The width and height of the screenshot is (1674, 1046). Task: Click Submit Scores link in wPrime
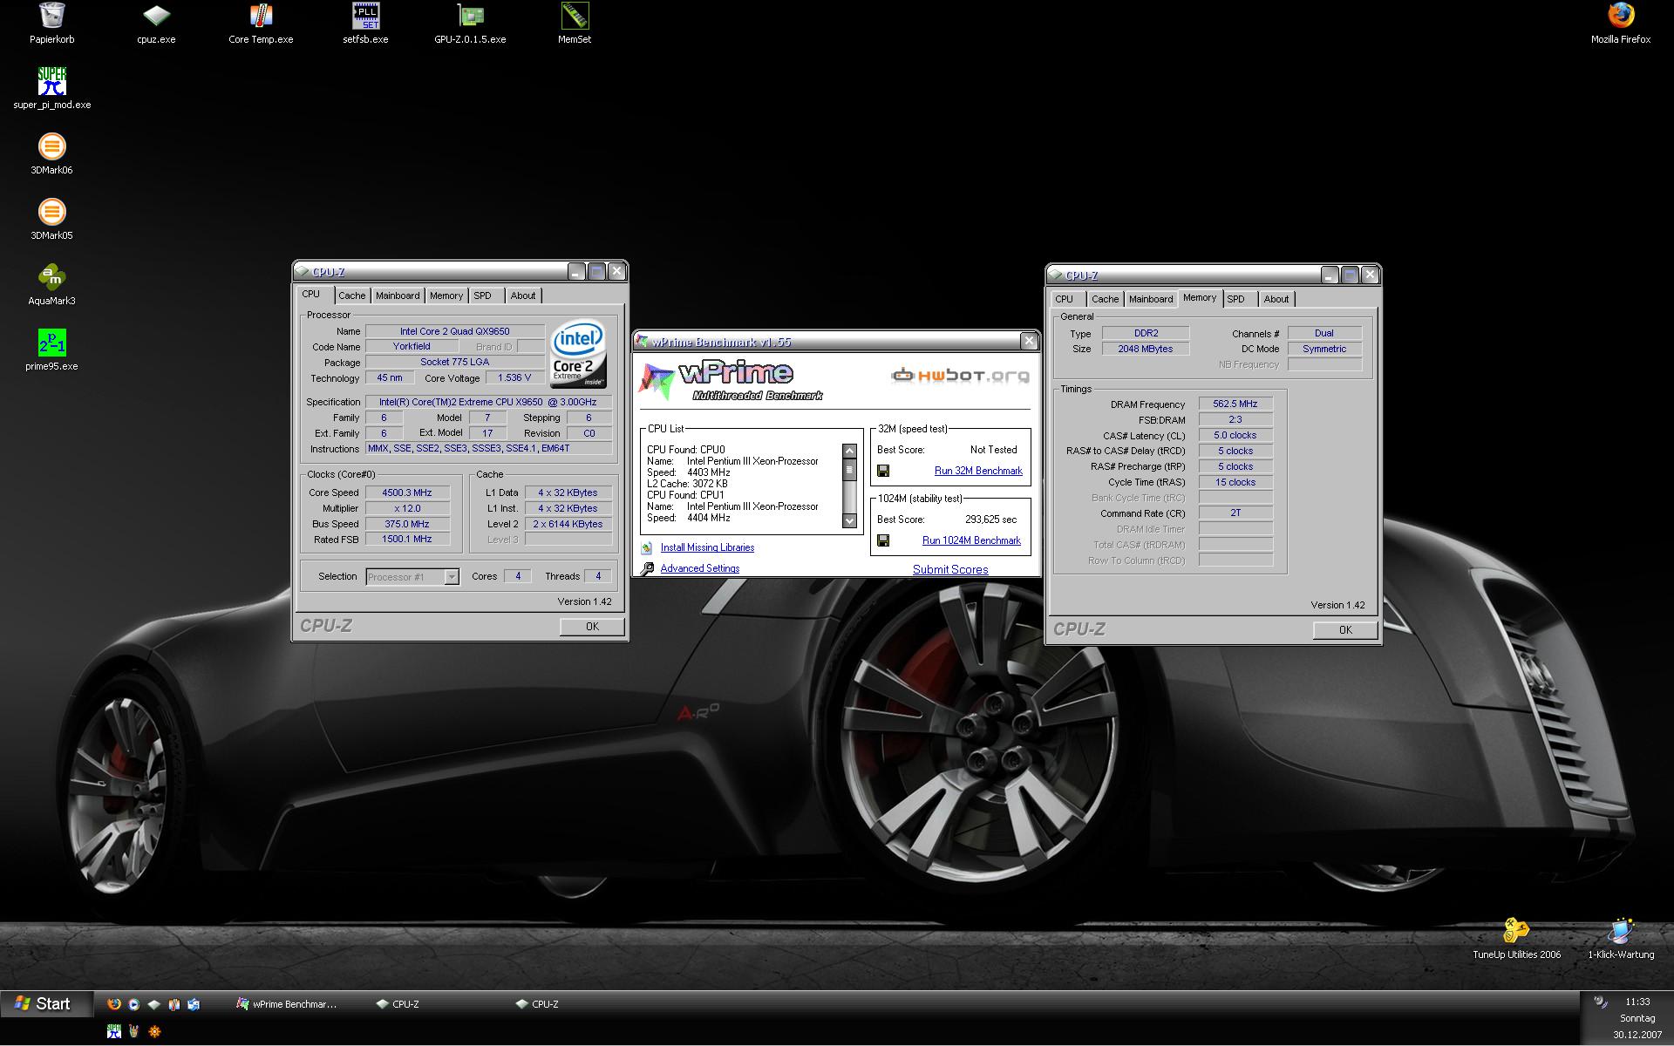pyautogui.click(x=950, y=569)
